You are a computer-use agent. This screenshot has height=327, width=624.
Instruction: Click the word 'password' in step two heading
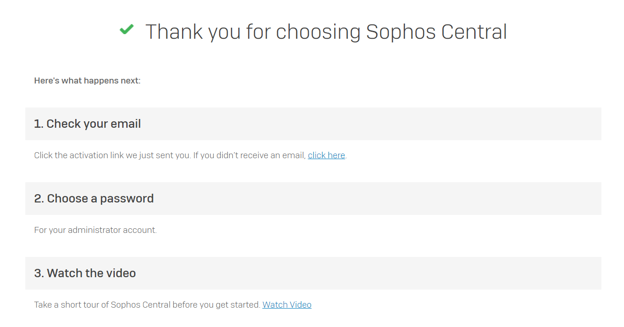(x=127, y=198)
